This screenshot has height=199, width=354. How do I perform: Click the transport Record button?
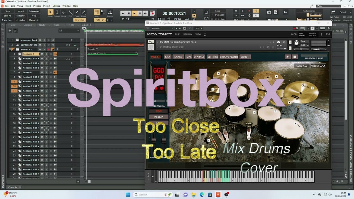(x=152, y=13)
